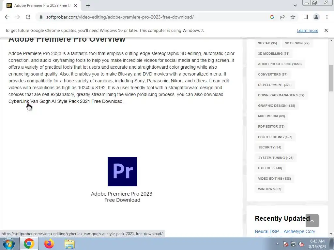Open the PHOTO EDITING (197) category

pos(275,137)
